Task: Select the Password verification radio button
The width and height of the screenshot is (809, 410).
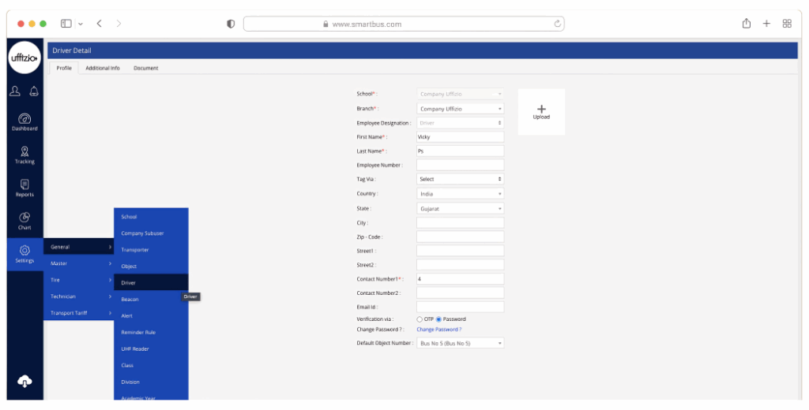Action: click(438, 319)
